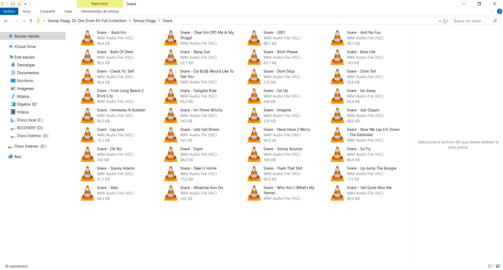Open Quick Access Toolbar customize dropdown

click(25, 4)
